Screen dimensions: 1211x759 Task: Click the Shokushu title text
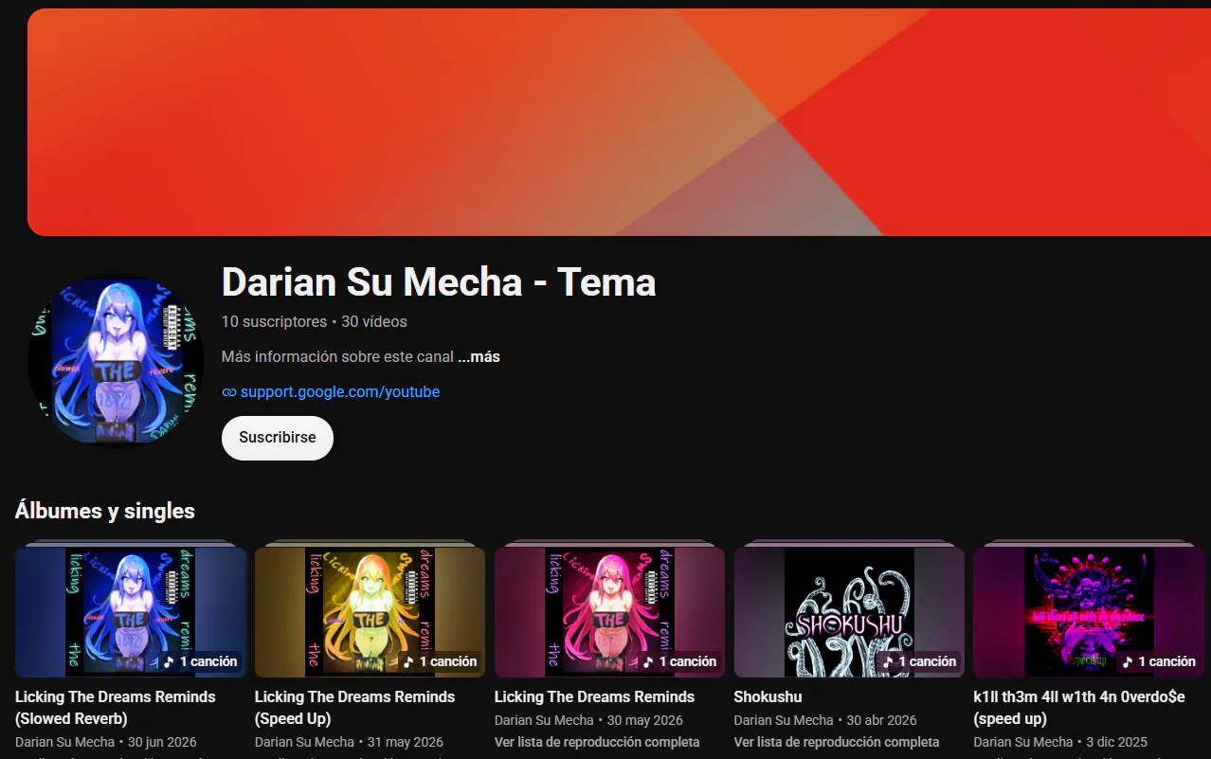768,697
